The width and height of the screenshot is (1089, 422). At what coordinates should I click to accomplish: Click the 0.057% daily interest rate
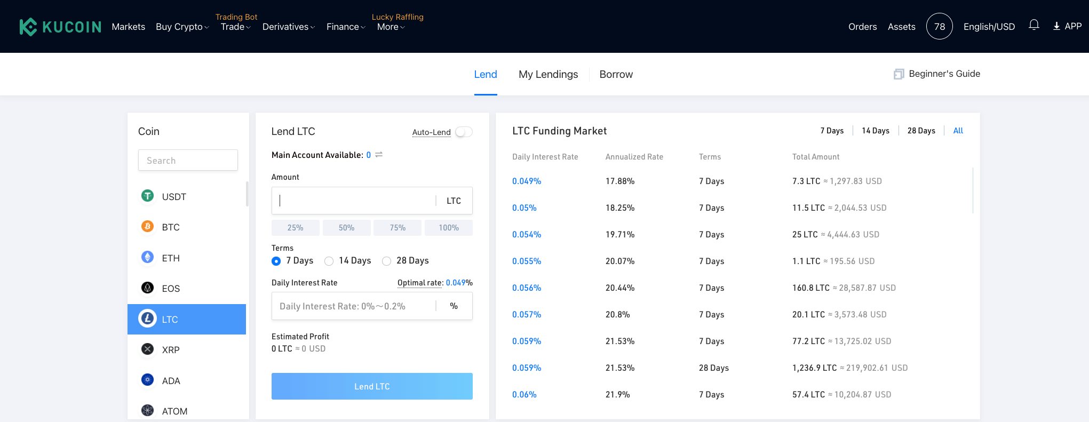click(x=527, y=314)
